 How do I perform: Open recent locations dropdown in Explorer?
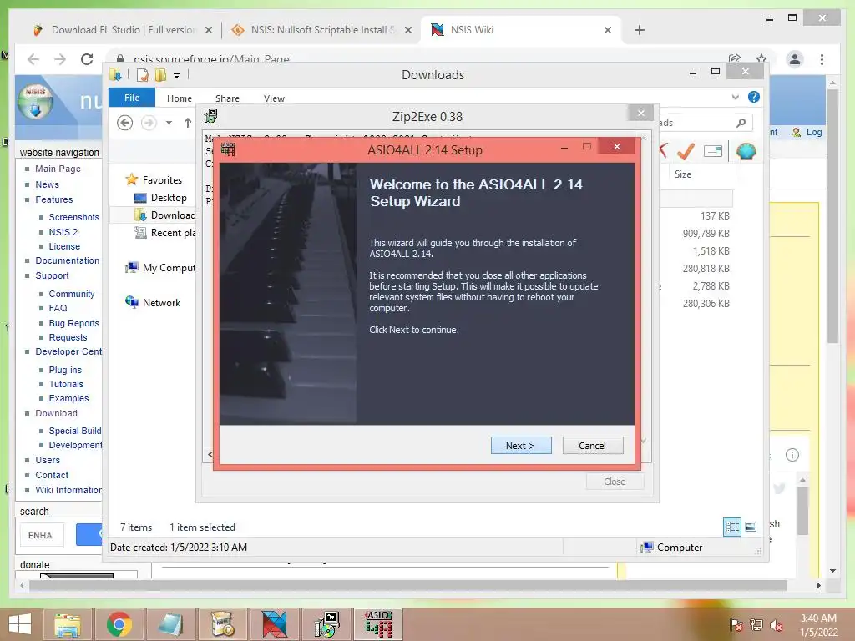(169, 123)
